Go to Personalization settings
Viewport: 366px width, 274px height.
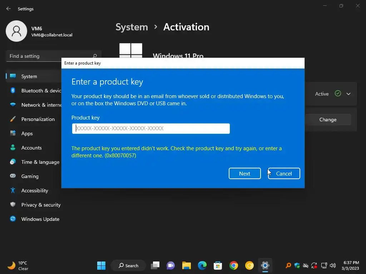[34, 119]
